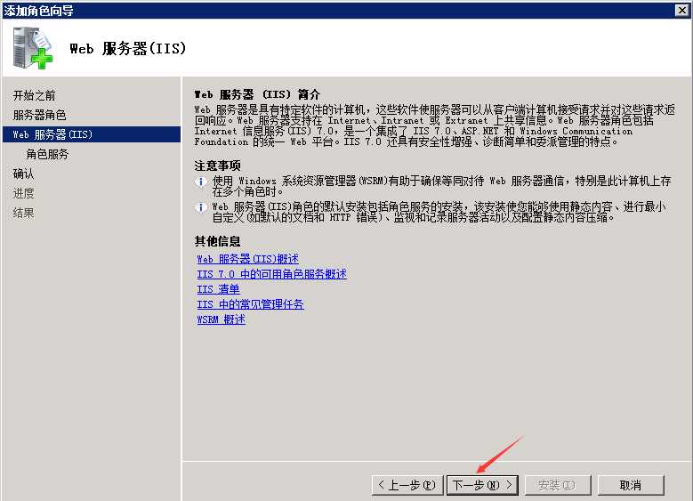Click the 注意事项 heading

coord(217,166)
